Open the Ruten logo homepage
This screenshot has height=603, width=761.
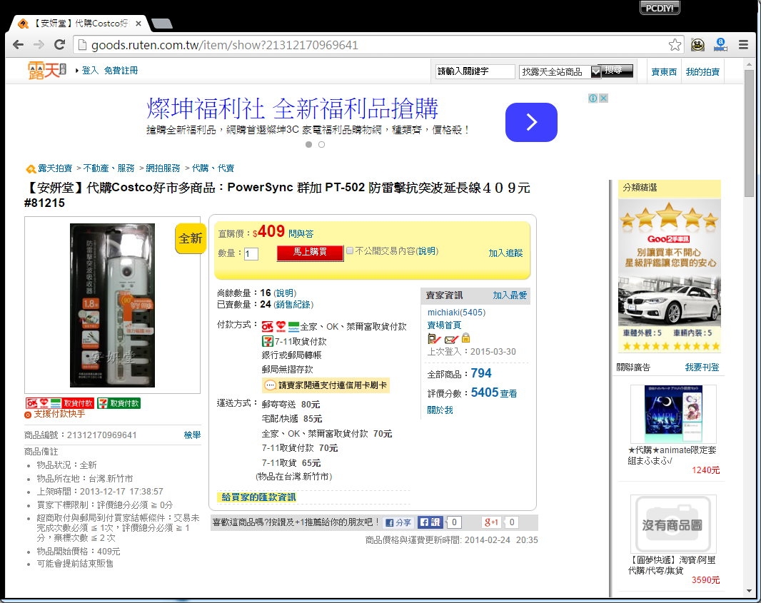(46, 71)
